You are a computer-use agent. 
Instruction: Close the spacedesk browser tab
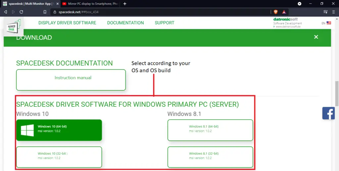tap(58, 4)
